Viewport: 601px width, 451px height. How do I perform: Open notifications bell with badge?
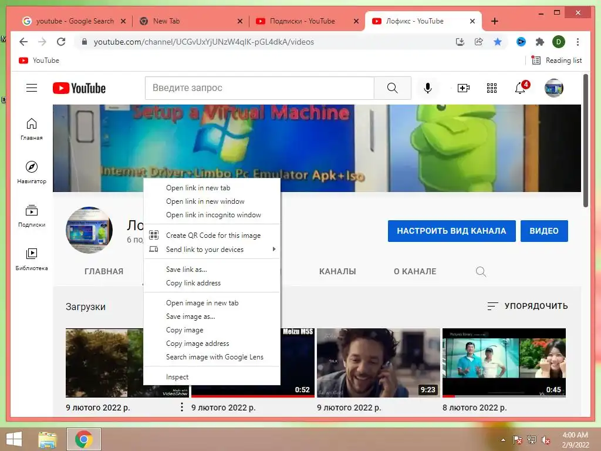pyautogui.click(x=521, y=88)
